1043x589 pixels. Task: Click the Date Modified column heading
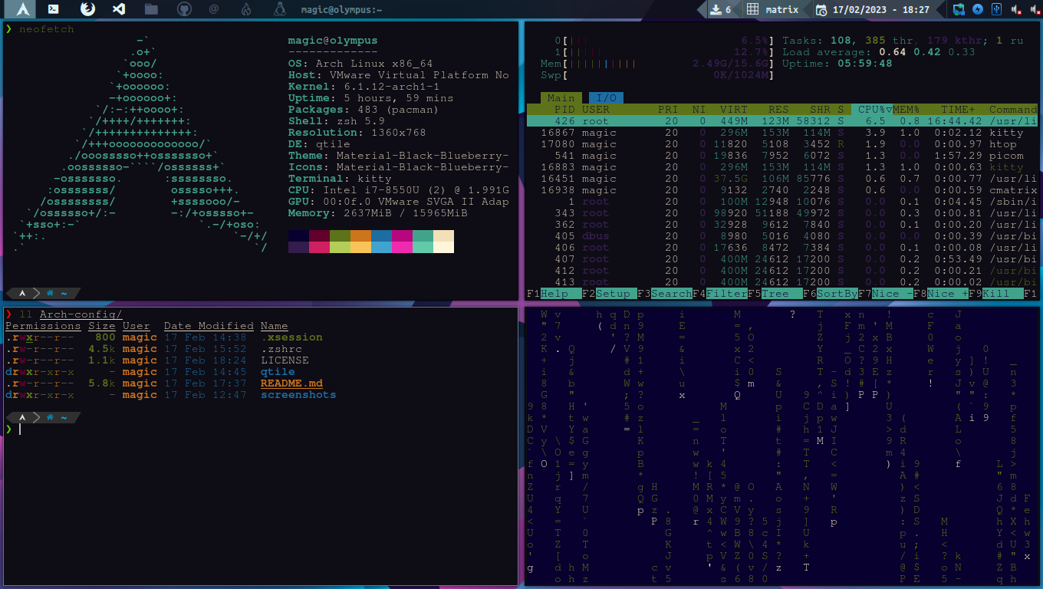click(x=209, y=326)
